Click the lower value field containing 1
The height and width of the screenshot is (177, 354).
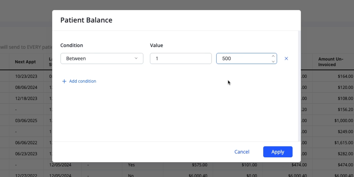[x=181, y=58]
